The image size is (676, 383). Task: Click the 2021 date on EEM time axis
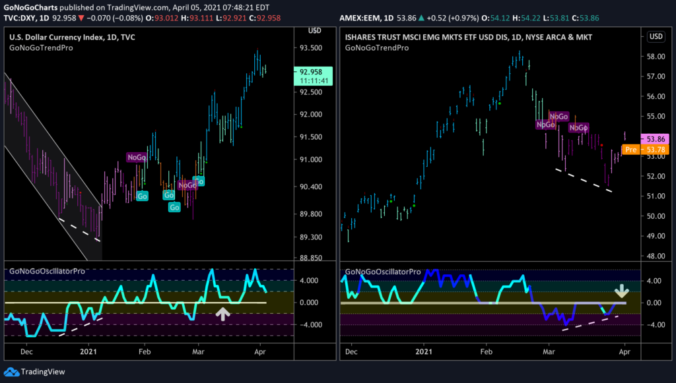coord(424,351)
